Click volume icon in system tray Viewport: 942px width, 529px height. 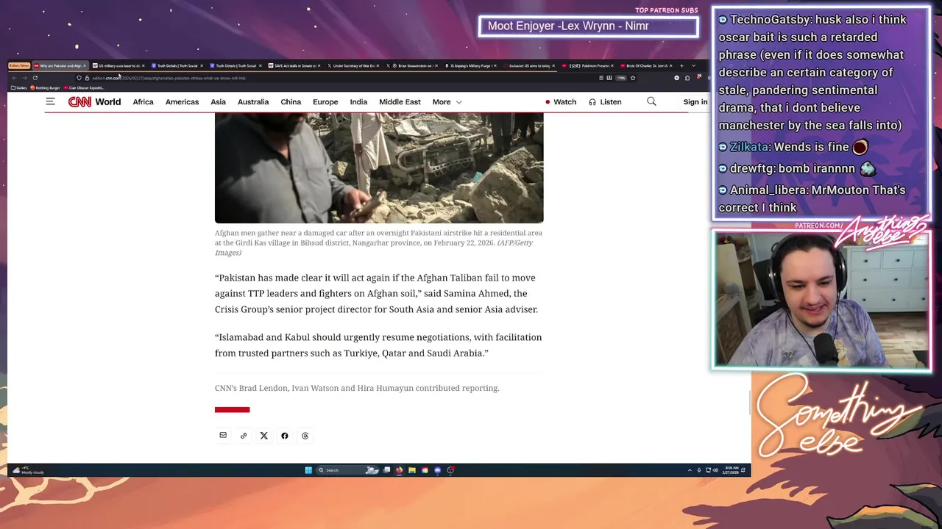715,470
